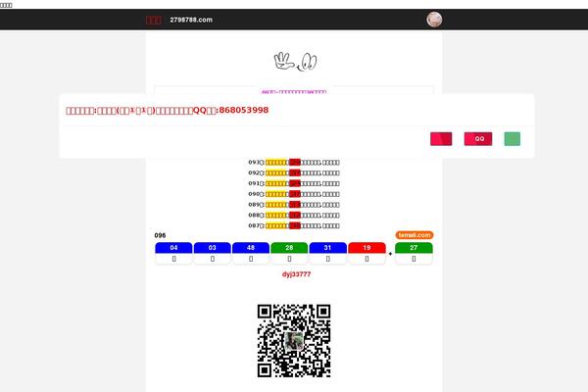
Task: Click the 088 record row
Action: (x=294, y=215)
